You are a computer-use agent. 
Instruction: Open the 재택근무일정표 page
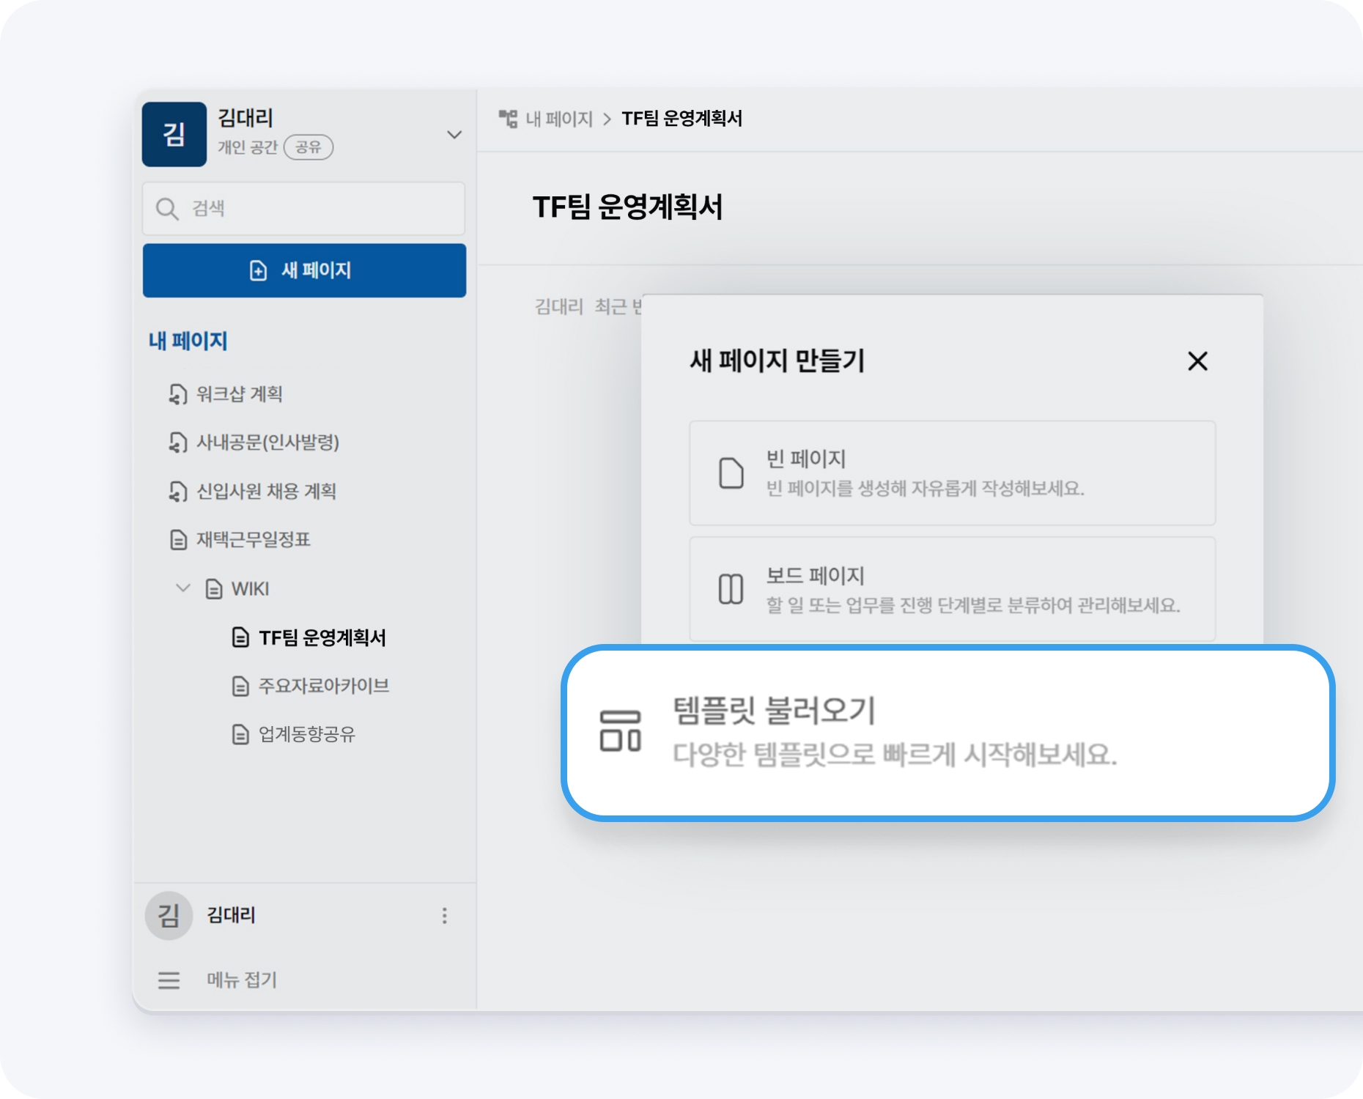253,540
